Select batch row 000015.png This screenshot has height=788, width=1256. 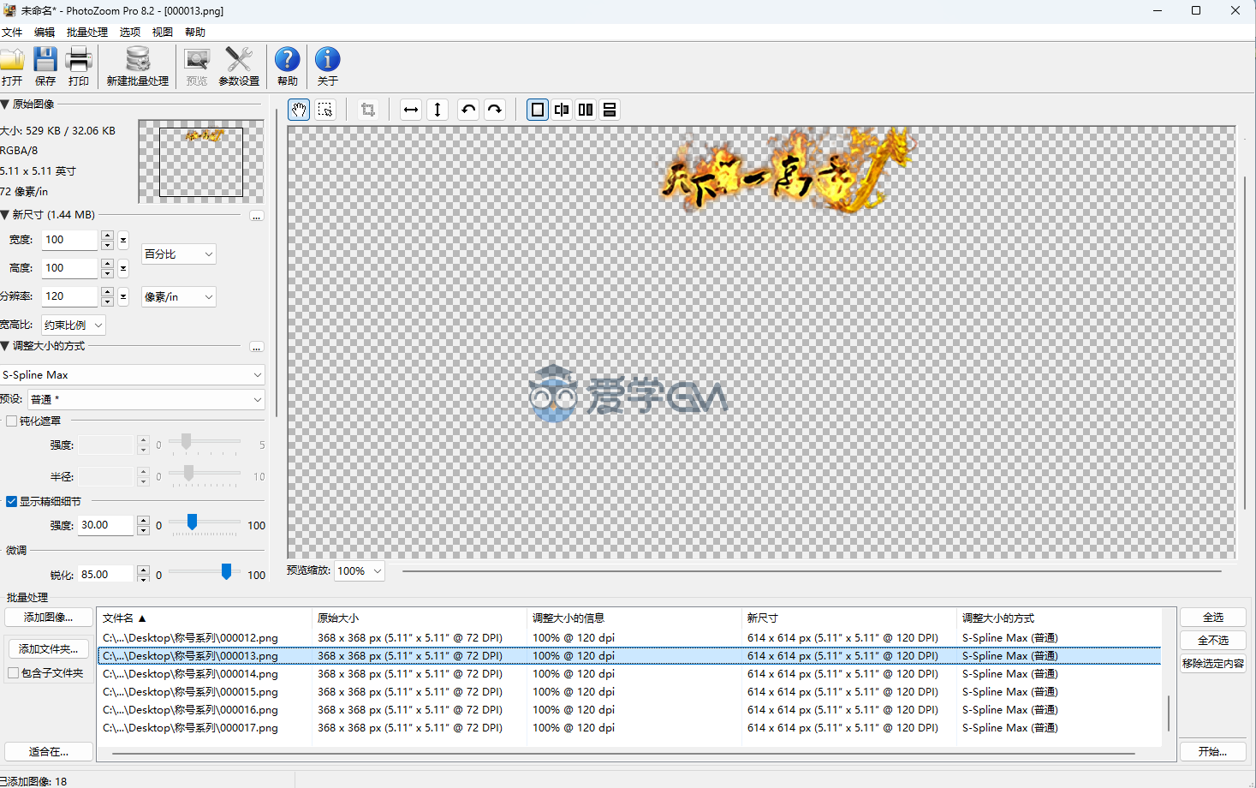629,692
